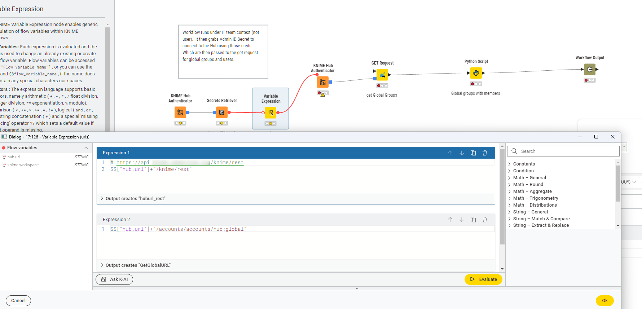Duplicate Expression 1 using copy icon
The height and width of the screenshot is (309, 642).
pos(473,153)
